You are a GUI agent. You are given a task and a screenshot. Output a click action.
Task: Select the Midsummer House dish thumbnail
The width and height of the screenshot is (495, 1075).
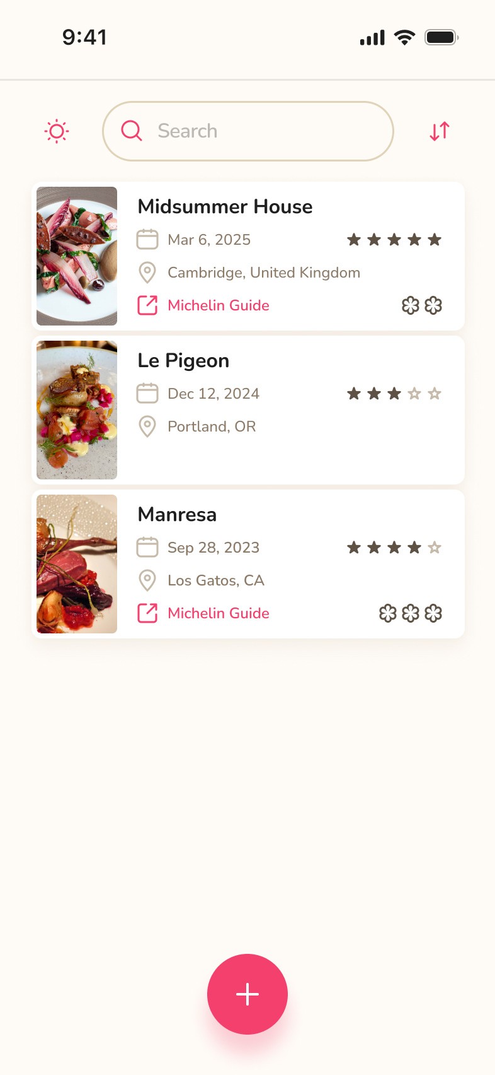click(x=77, y=256)
